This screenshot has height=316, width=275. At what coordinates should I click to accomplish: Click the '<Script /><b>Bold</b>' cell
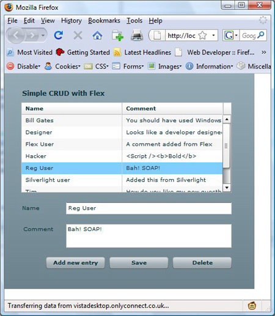[x=172, y=156]
